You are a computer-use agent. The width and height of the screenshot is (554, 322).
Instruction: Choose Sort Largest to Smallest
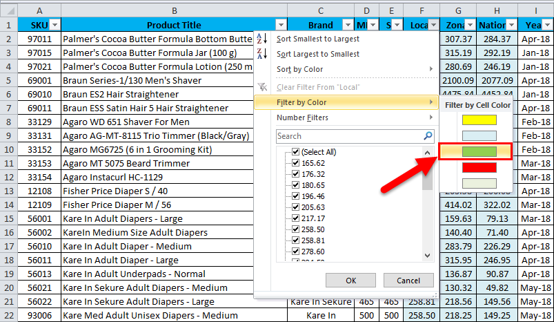point(346,54)
